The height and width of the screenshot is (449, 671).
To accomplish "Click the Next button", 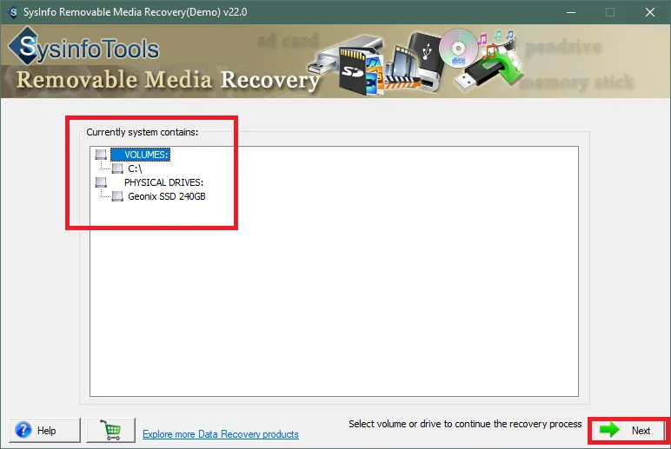I will tap(628, 430).
